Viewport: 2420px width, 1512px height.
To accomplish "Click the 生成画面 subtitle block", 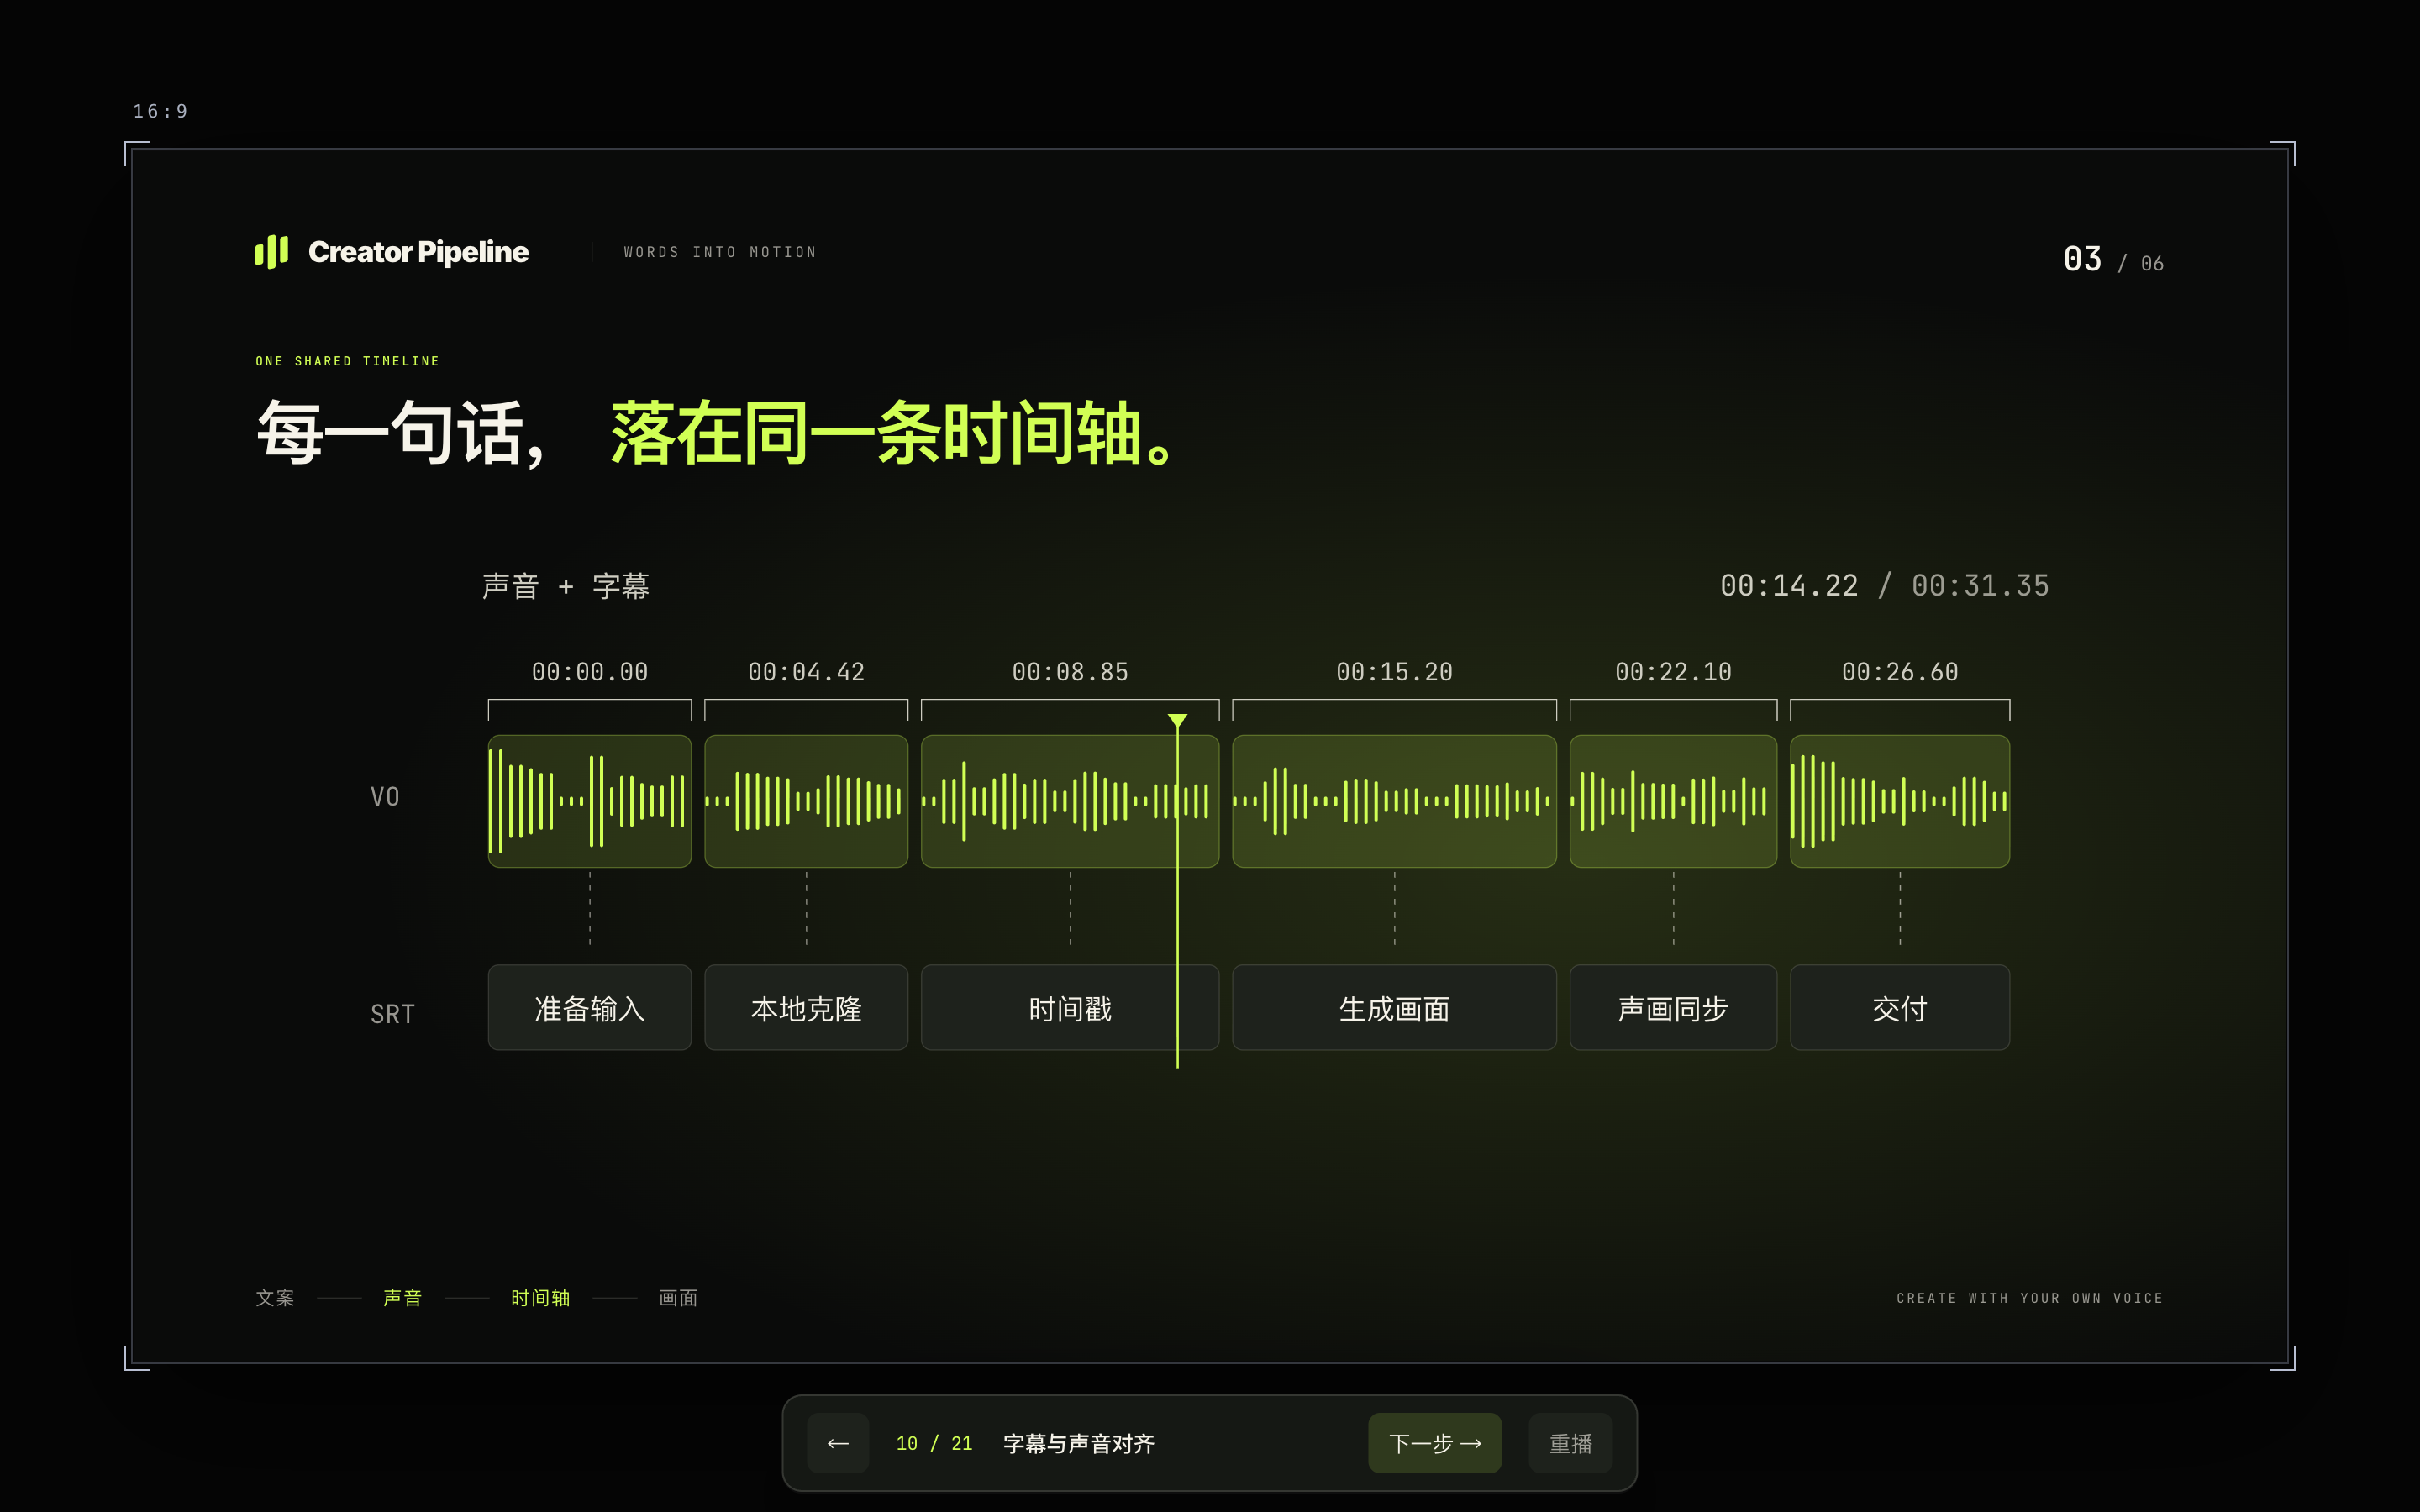I will click(x=1394, y=1008).
